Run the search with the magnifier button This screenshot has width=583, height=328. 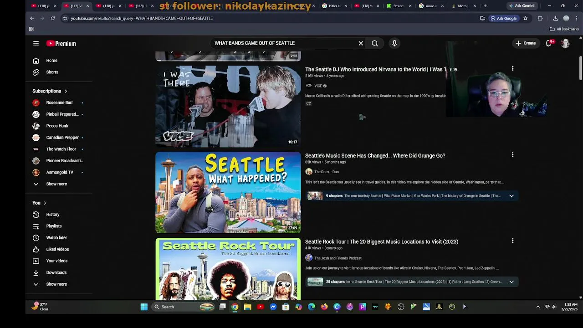point(375,43)
